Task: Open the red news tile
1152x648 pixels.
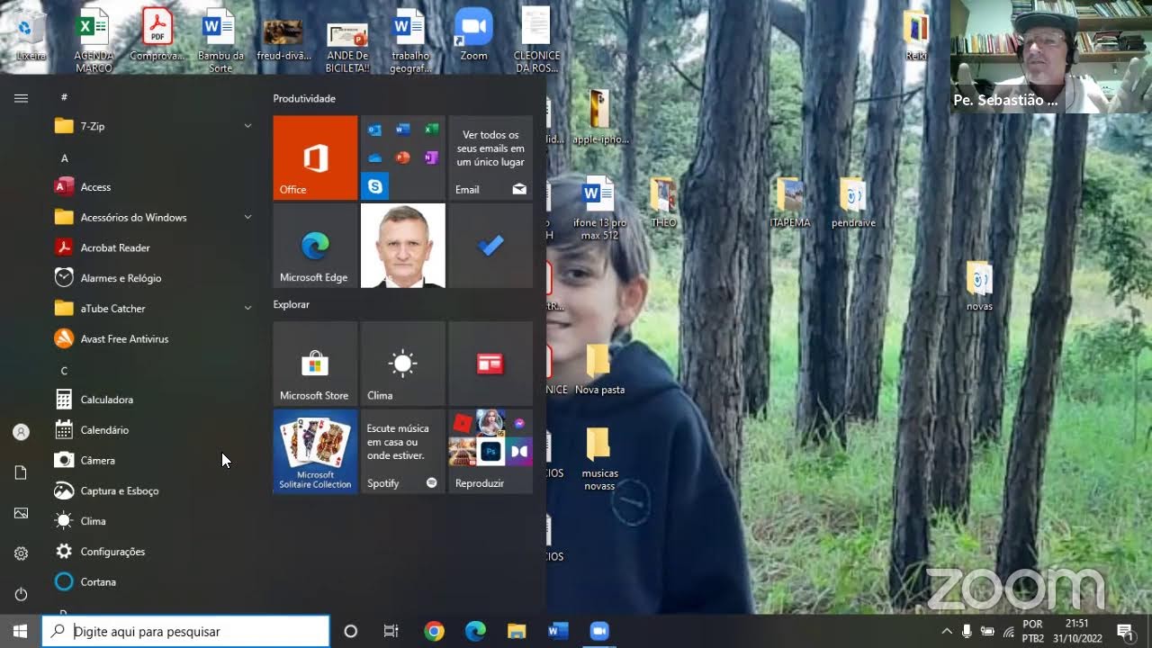Action: pos(490,364)
